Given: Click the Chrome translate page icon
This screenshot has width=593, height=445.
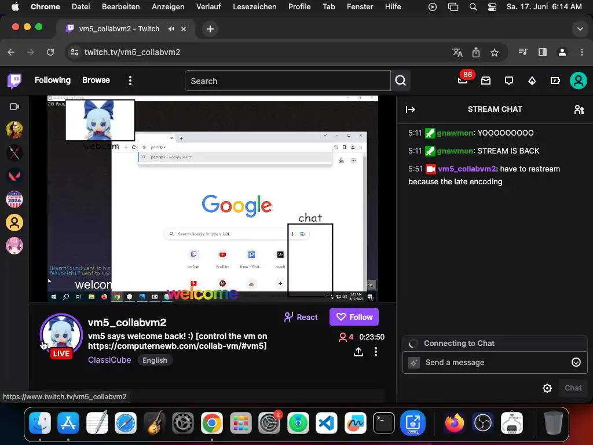Looking at the screenshot, I should coord(457,52).
